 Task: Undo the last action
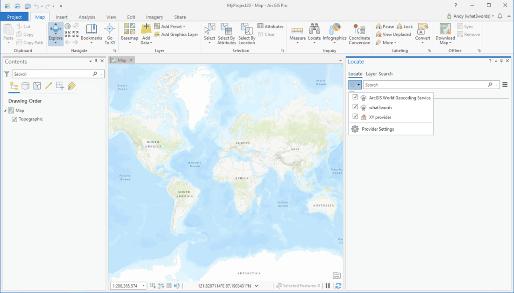[x=36, y=6]
